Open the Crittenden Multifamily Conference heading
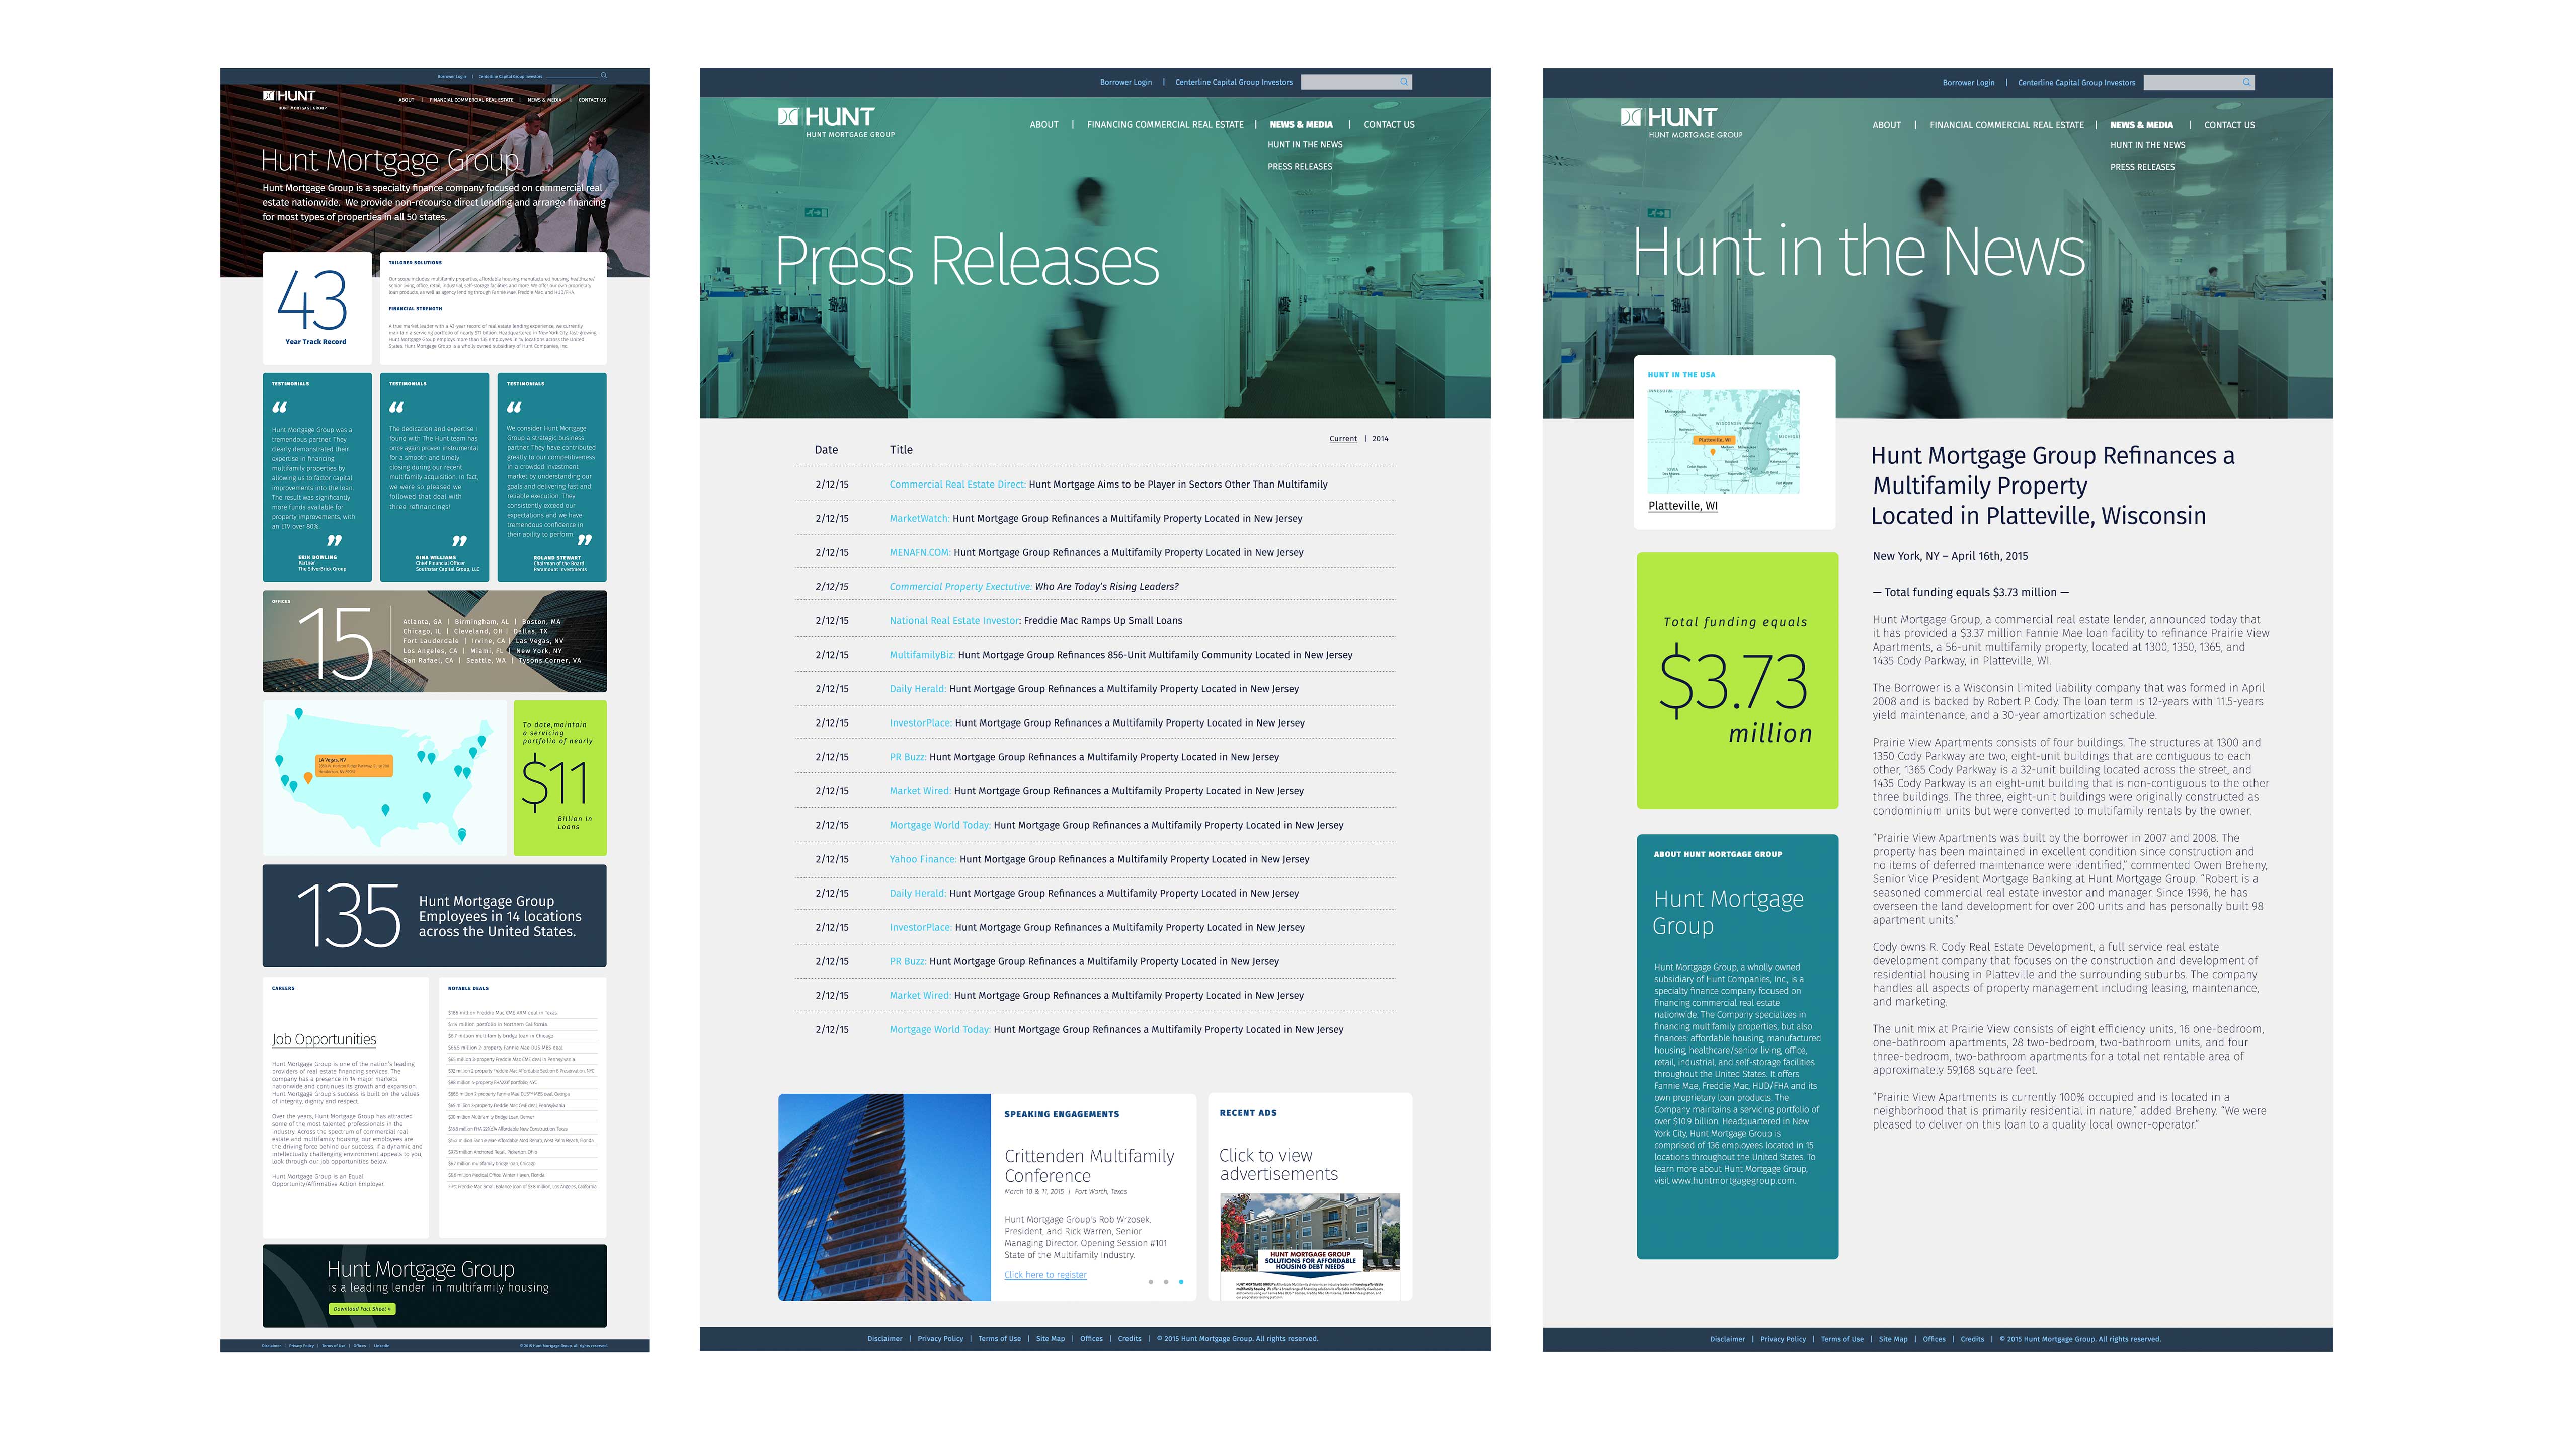 1089,1166
